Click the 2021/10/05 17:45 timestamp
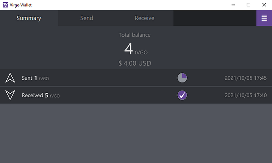The width and height of the screenshot is (272, 163). [x=246, y=78]
